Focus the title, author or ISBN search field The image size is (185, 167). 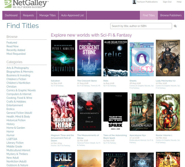(141, 26)
